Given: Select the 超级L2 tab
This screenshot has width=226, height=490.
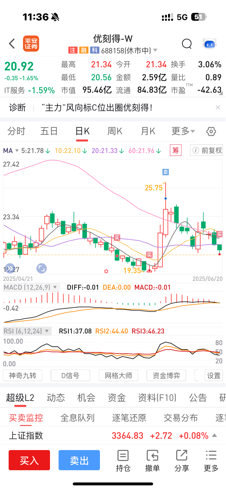Looking at the screenshot, I should coord(20,398).
